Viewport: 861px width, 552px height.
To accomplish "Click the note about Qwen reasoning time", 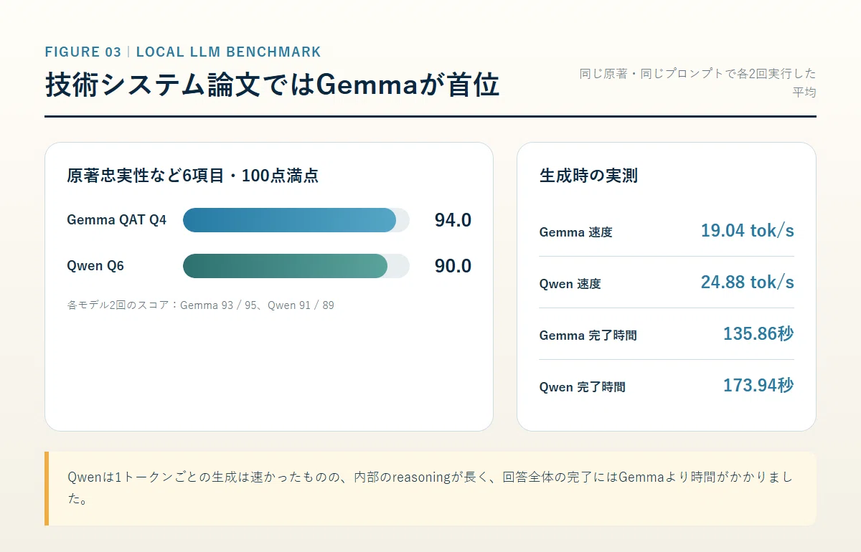I will (x=430, y=488).
